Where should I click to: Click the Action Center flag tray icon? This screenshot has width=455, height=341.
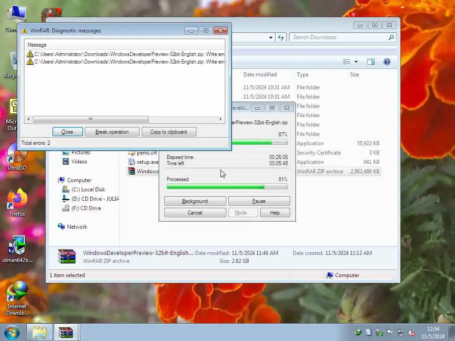[x=390, y=333]
